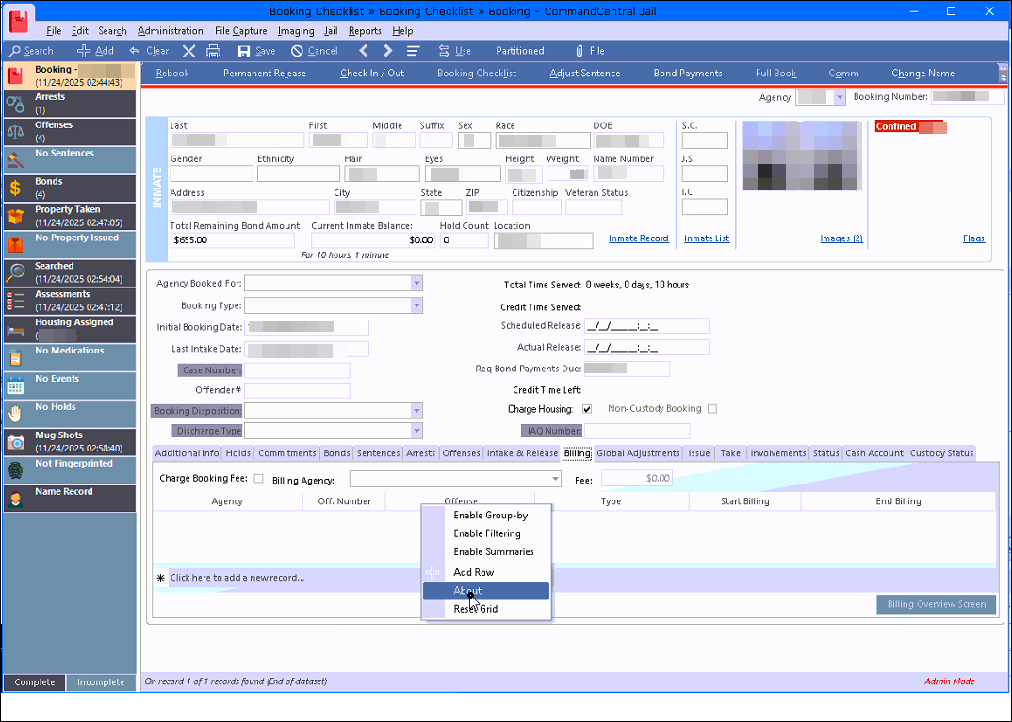Open Searched magnifier item in sidebar
Viewport: 1012px width, 722px height.
point(70,272)
